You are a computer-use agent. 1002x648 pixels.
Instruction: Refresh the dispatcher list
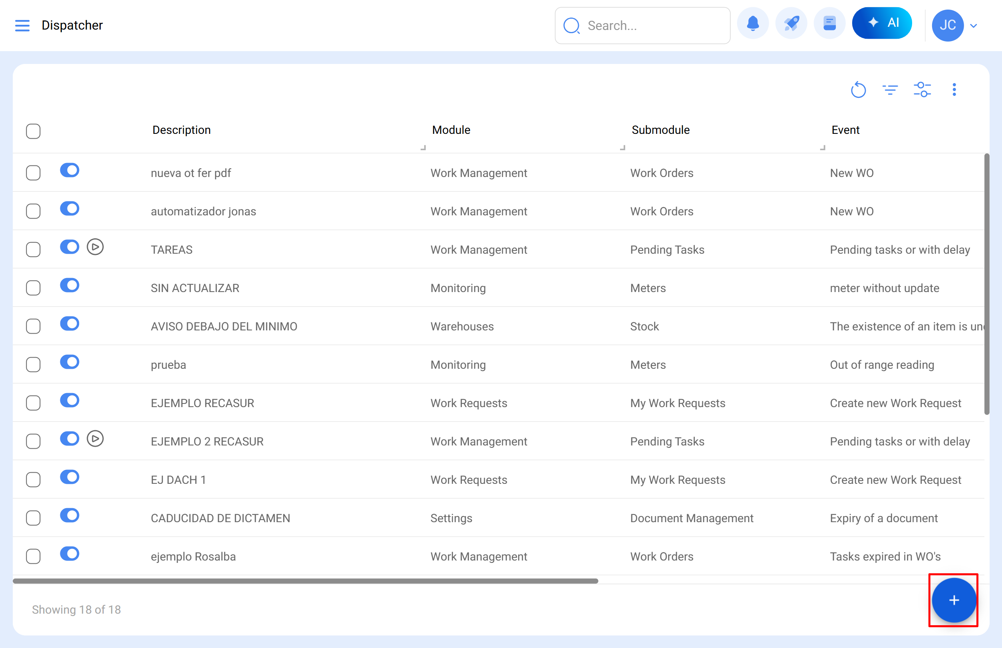tap(858, 89)
